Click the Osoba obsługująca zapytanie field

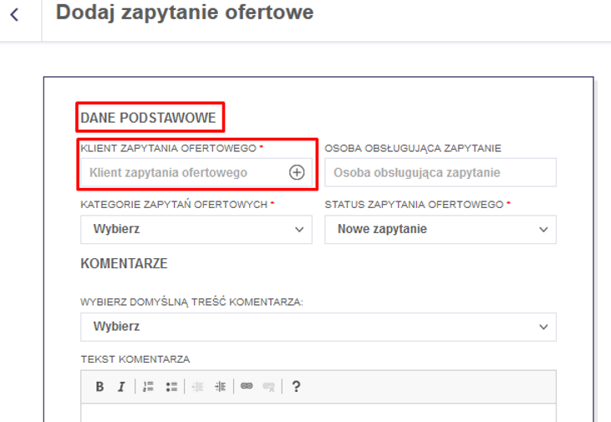point(440,173)
